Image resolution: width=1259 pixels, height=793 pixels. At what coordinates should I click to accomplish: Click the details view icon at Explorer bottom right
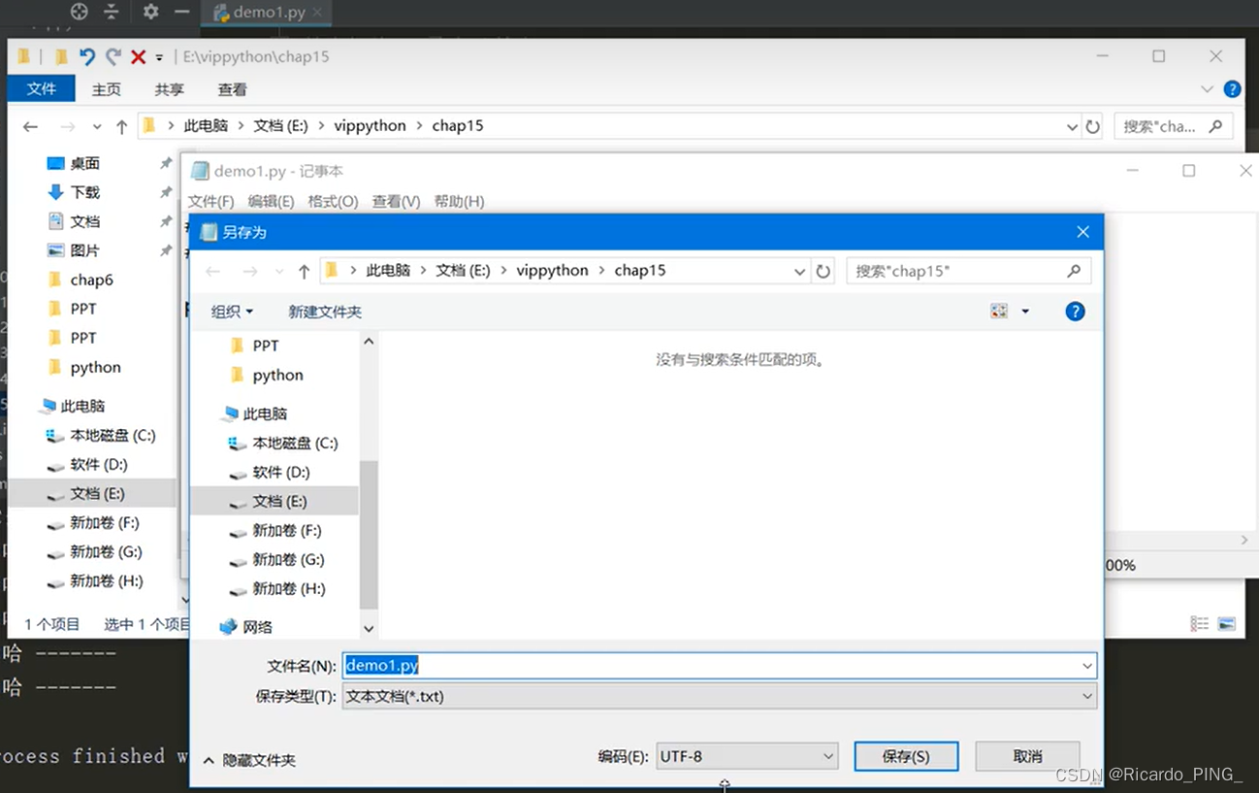point(1199,624)
